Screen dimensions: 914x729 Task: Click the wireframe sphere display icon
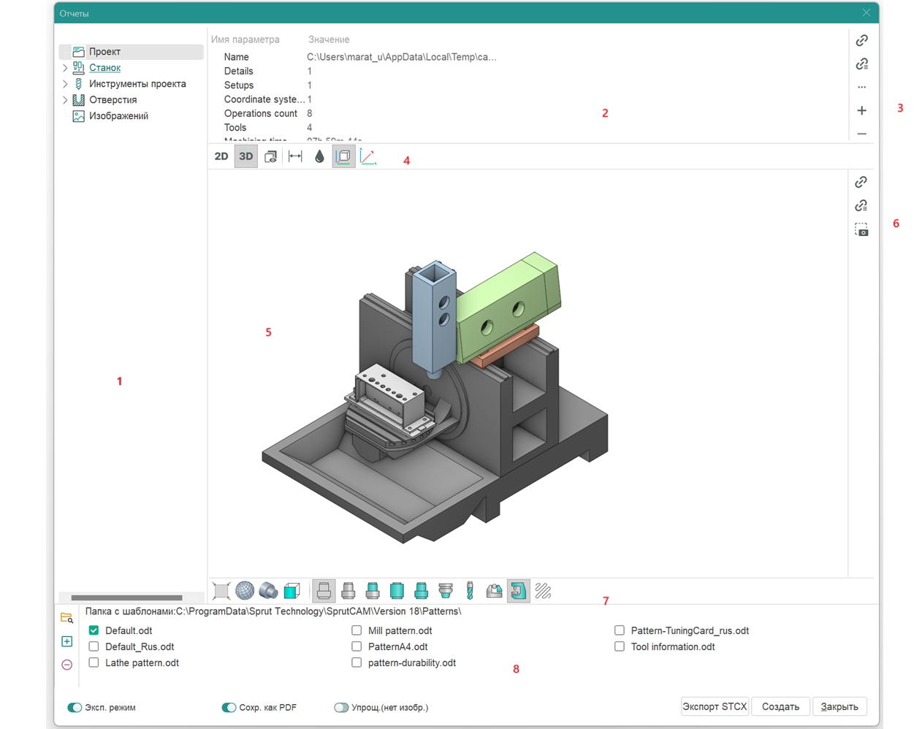(245, 590)
